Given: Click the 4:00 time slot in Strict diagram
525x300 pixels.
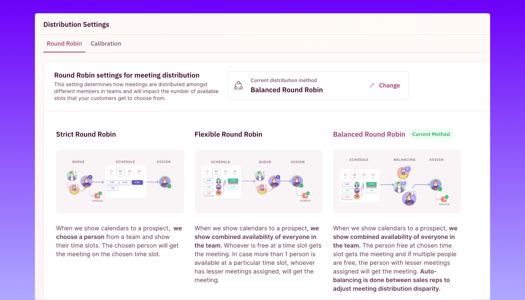Looking at the screenshot, I should click(137, 182).
